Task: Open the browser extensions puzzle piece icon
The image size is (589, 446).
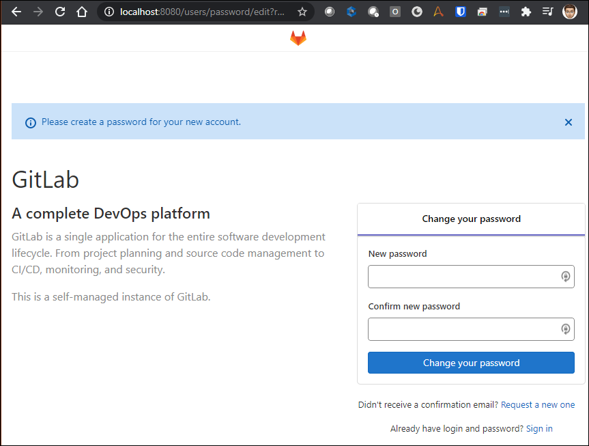Action: tap(526, 11)
